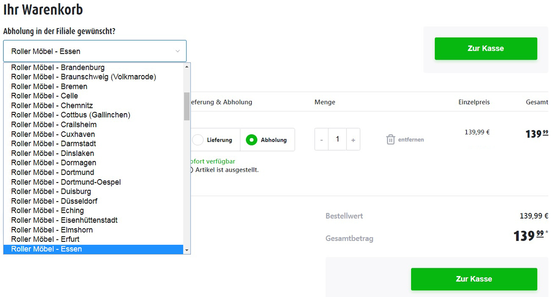This screenshot has width=557, height=297.
Task: Remove item via entfernen link
Action: tap(411, 140)
